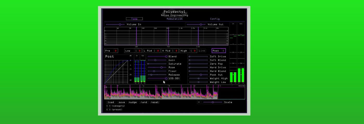Click the Gain slider
364x124 pixels.
click(x=157, y=60)
